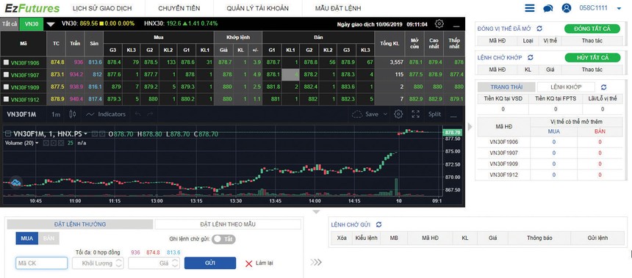Open LỊCH SỬ GIAO DỊCH menu
This screenshot has width=632, height=278.
102,9
